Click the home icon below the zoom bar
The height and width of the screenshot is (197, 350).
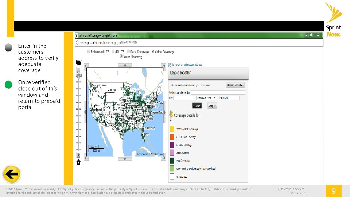pyautogui.click(x=78, y=162)
